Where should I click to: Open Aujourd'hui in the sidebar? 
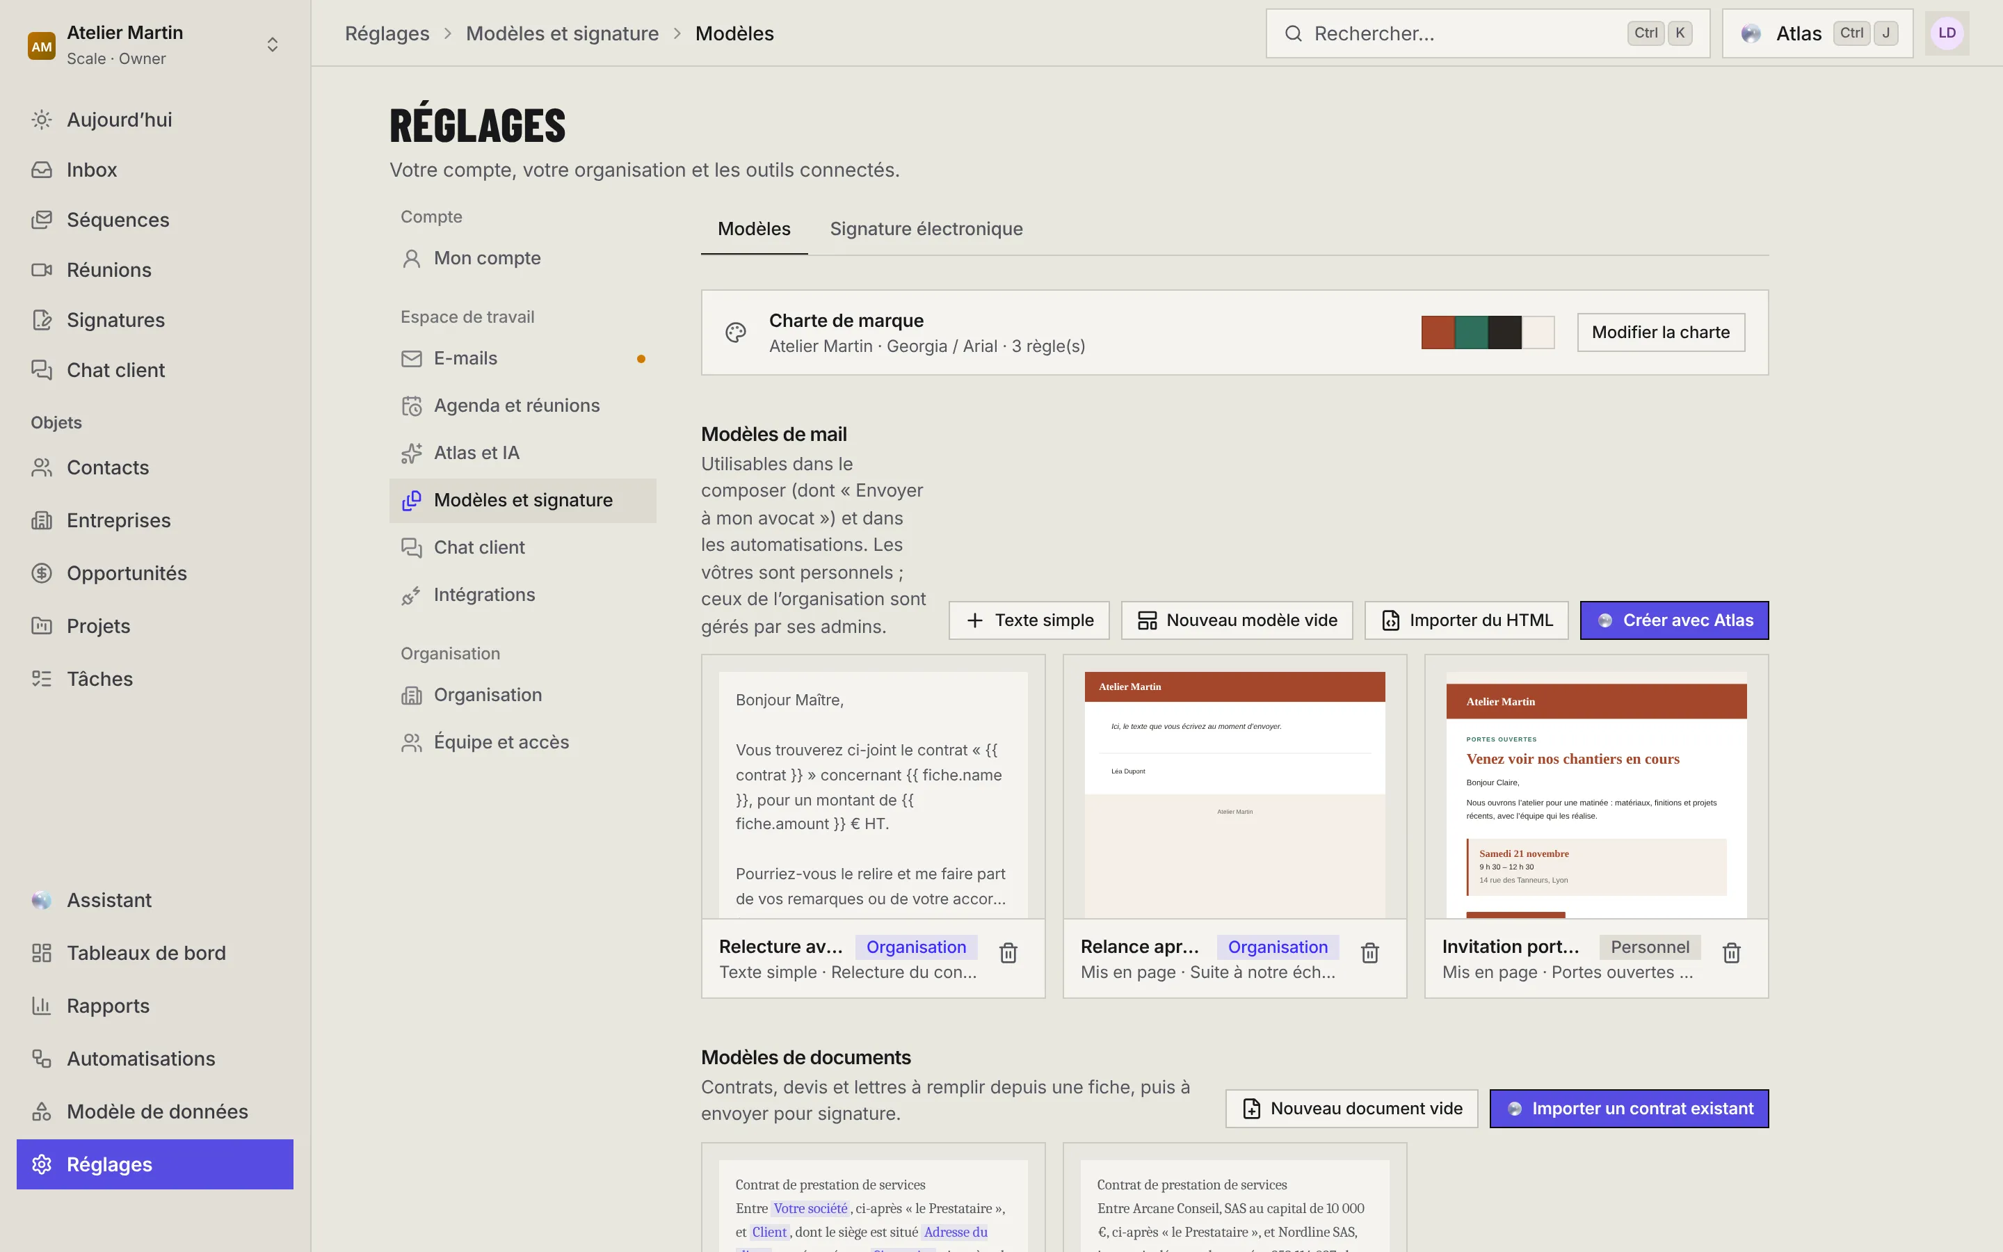click(x=155, y=119)
